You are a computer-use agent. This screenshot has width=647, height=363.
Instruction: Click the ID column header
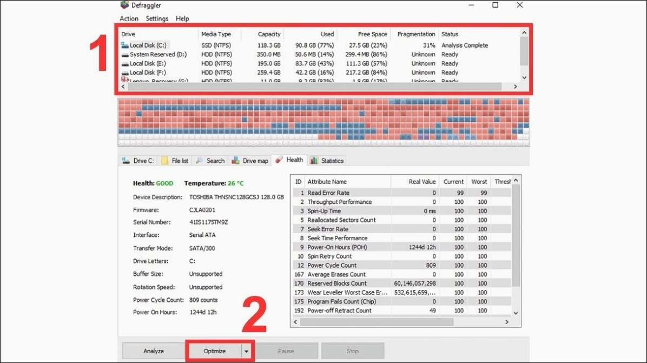[298, 182]
